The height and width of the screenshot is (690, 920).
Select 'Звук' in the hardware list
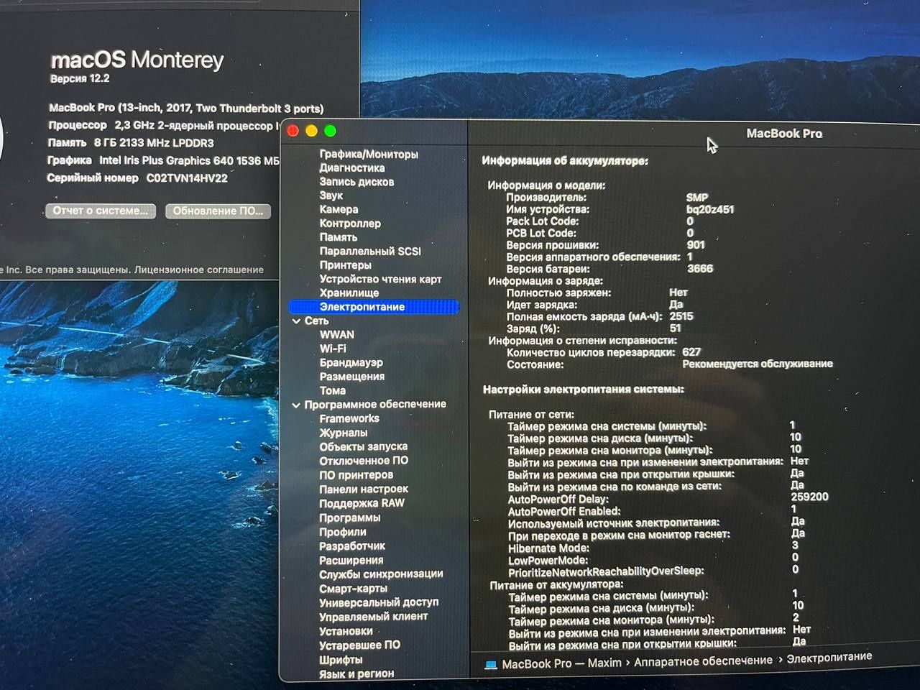(x=331, y=195)
